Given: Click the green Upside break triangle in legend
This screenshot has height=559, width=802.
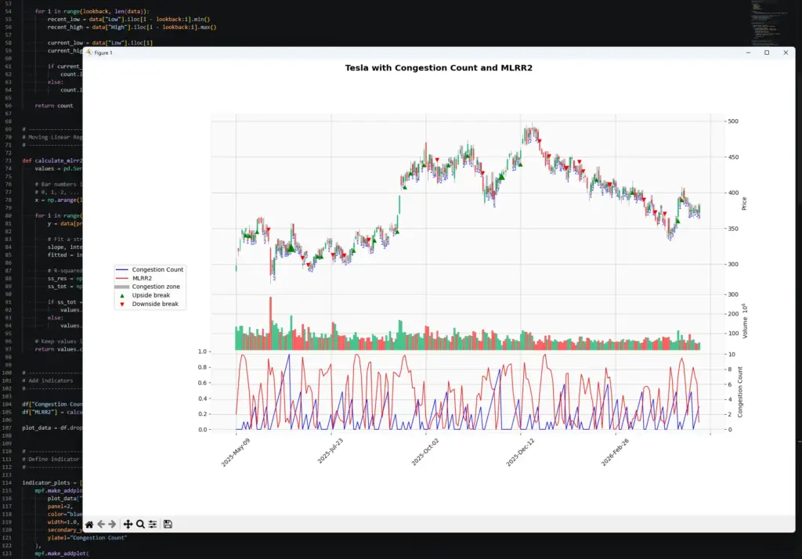Looking at the screenshot, I should click(121, 296).
